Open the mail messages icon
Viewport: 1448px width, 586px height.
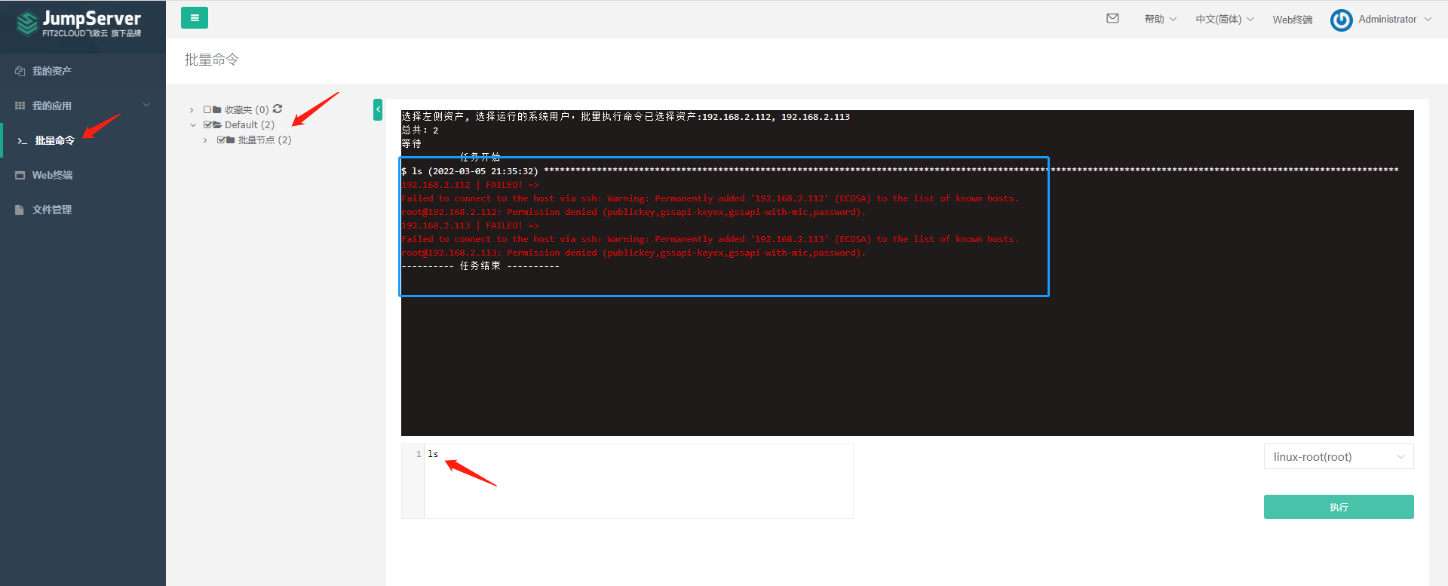1112,18
